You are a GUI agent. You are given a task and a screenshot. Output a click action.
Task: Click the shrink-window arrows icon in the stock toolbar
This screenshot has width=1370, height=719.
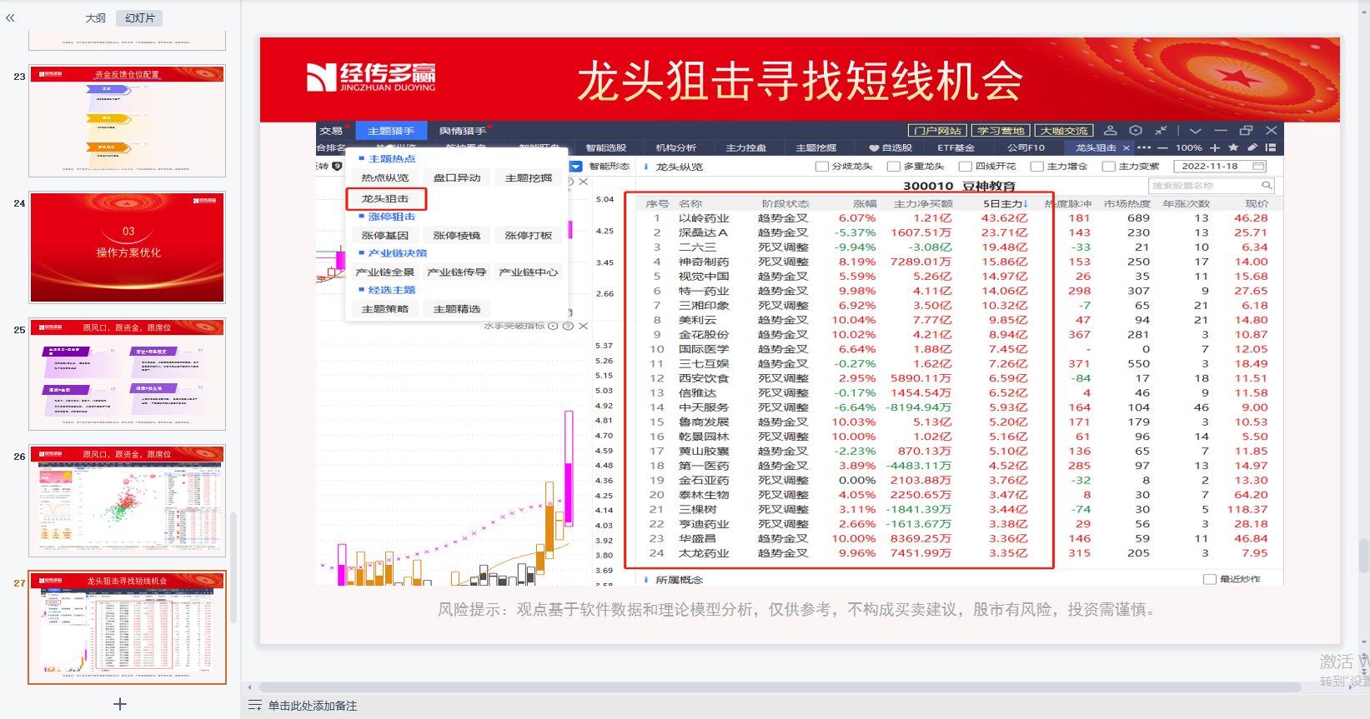coord(1161,131)
